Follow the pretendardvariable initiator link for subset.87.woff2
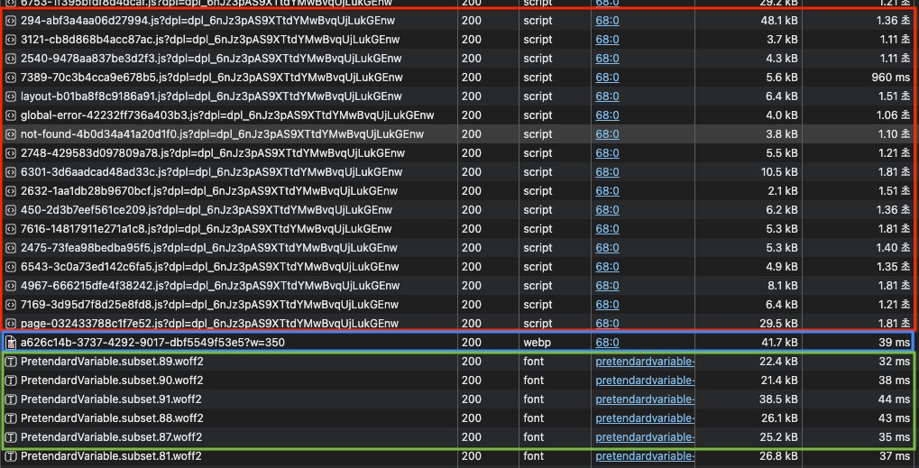 pyautogui.click(x=645, y=437)
